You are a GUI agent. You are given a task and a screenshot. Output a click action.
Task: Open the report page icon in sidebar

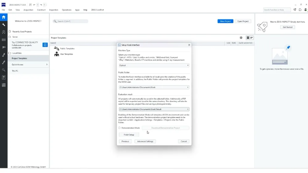[3, 78]
